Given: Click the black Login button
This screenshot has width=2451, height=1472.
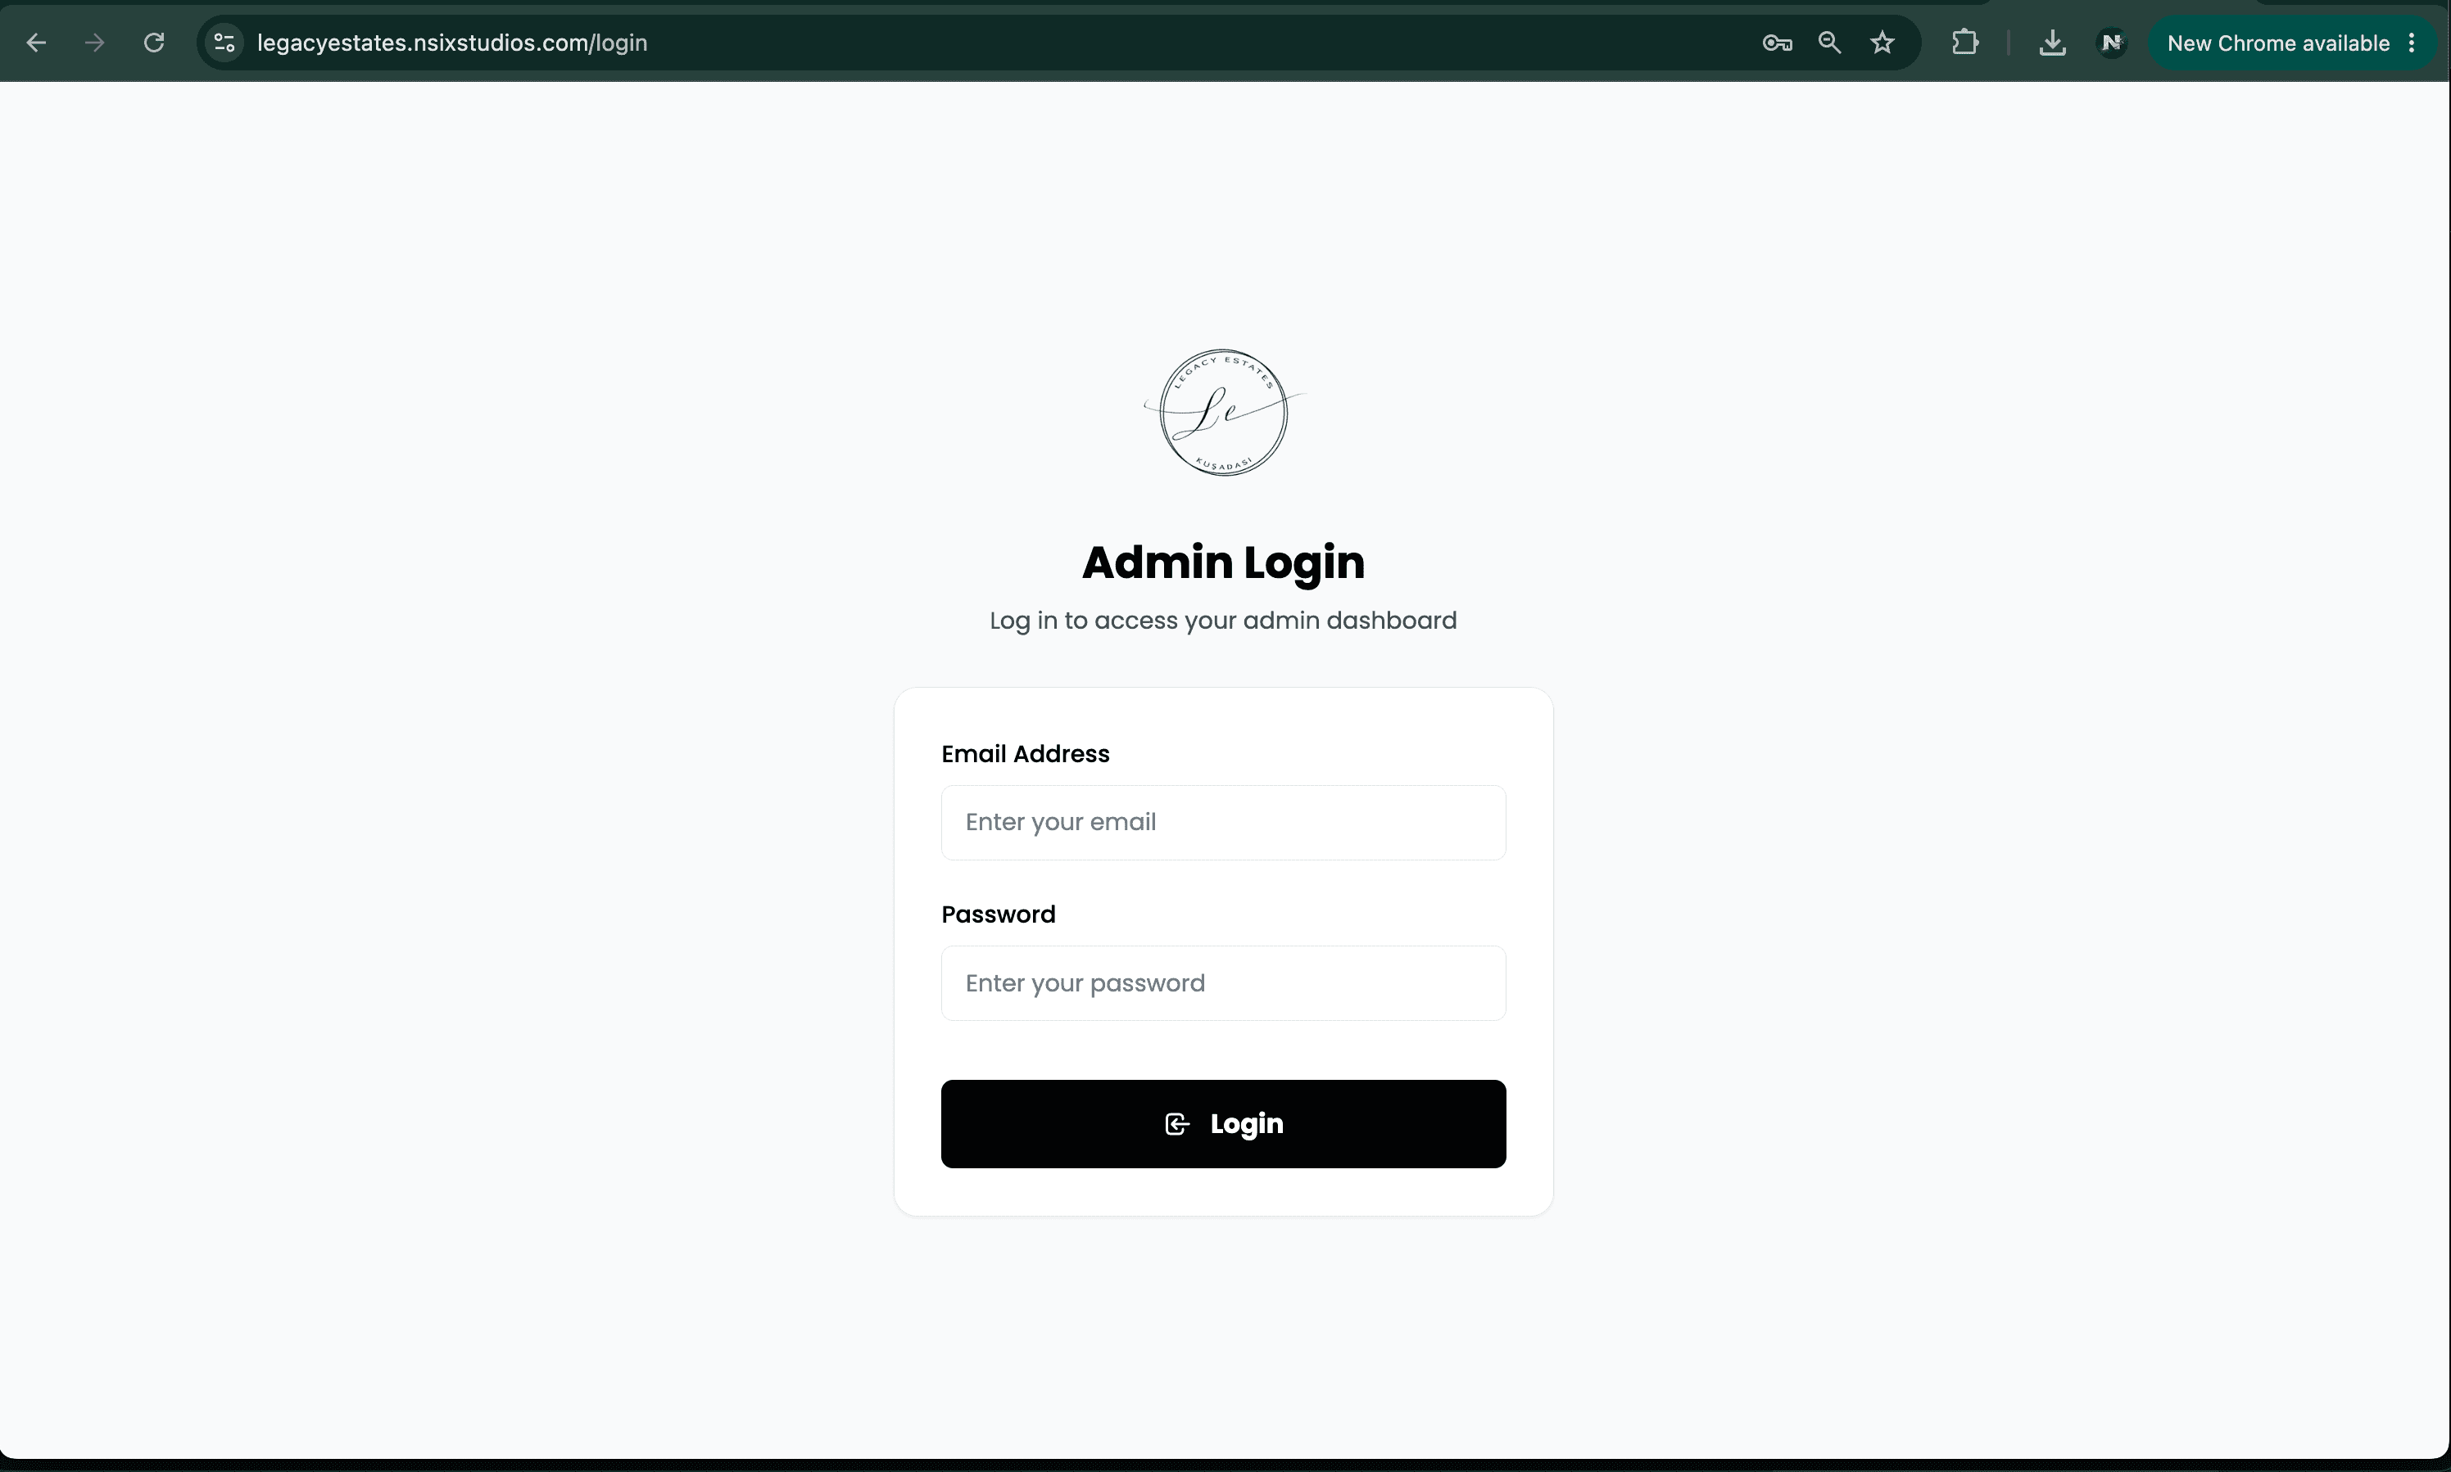Looking at the screenshot, I should [x=1224, y=1124].
